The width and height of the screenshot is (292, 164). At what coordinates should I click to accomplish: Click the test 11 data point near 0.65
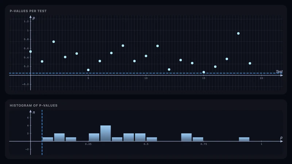click(x=158, y=46)
